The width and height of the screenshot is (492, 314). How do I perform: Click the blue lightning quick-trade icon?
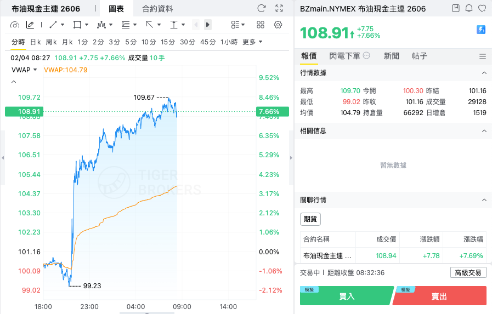(x=480, y=30)
